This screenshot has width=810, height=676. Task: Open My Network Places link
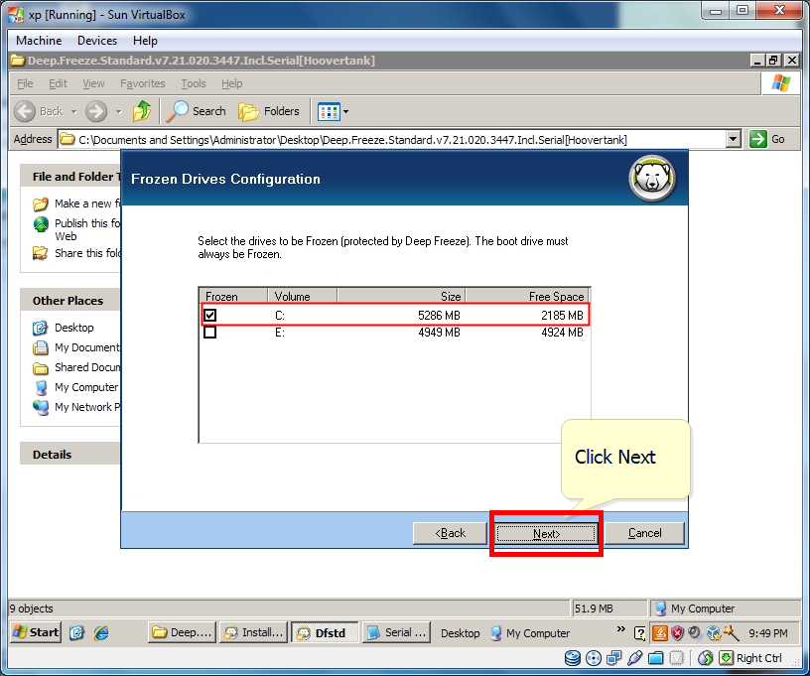75,407
